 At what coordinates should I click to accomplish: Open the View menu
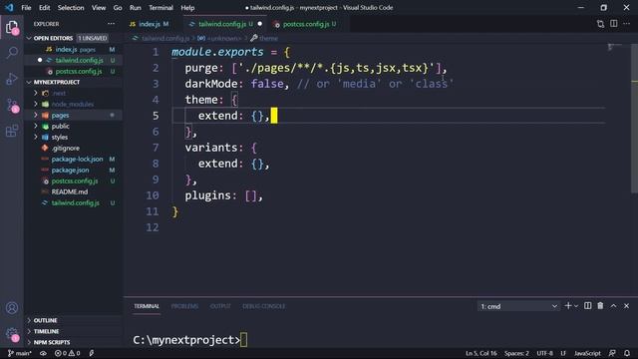[99, 8]
